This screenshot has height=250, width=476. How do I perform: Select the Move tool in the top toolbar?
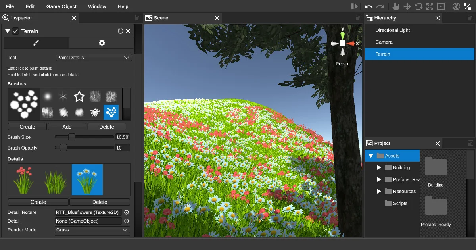pyautogui.click(x=407, y=6)
